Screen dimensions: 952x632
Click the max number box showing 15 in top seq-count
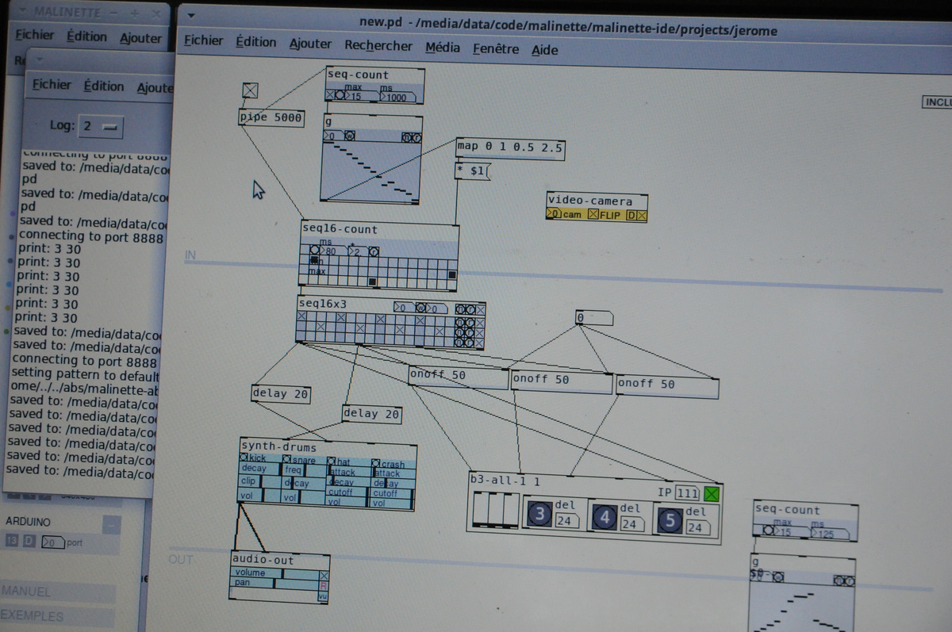click(360, 97)
